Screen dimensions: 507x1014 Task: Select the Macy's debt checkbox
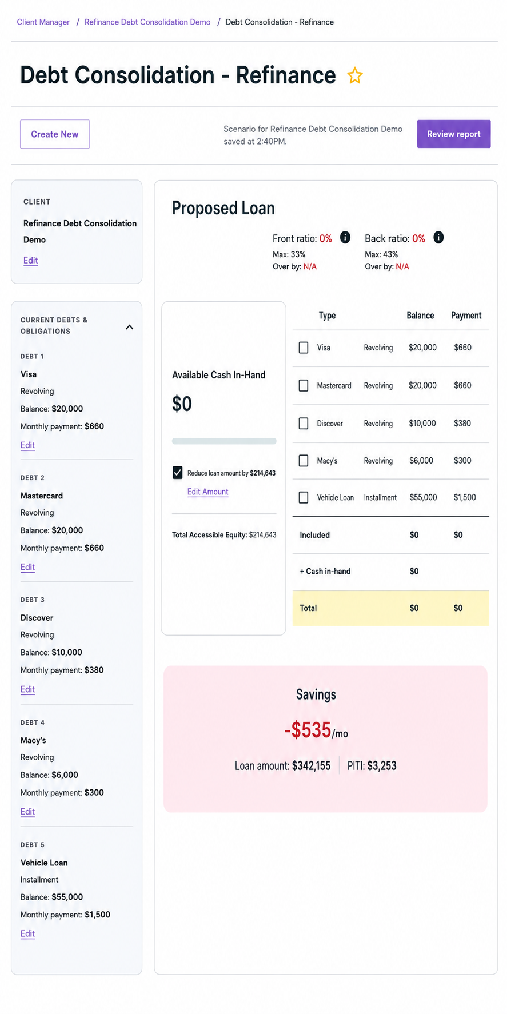[304, 461]
